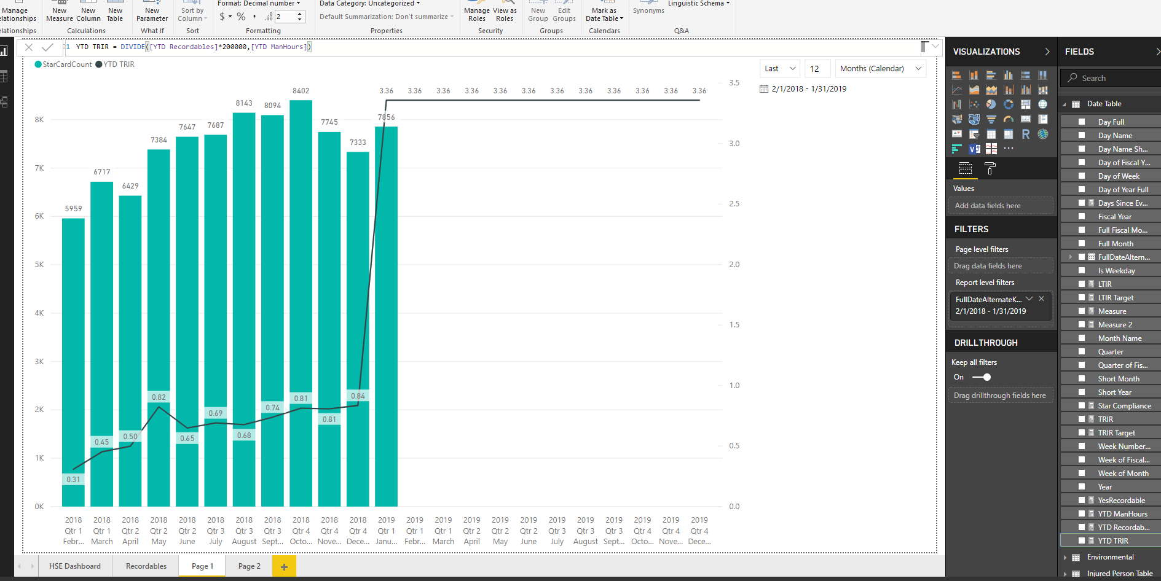Select the Line chart visualization icon

tap(957, 90)
